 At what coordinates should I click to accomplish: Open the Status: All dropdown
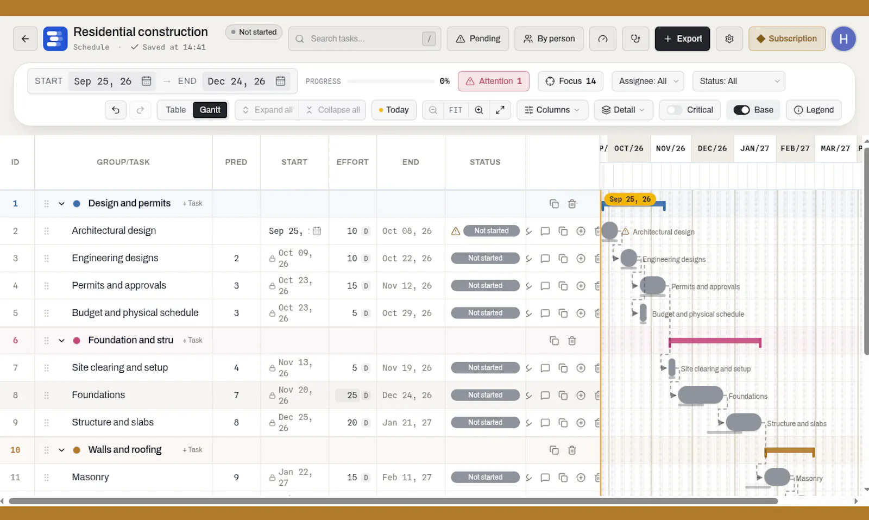coord(739,81)
